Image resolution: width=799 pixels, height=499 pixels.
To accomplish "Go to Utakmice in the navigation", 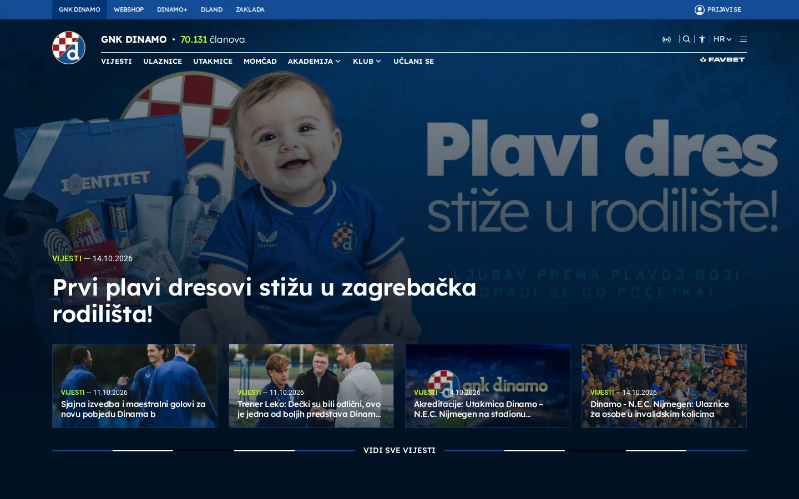I will pyautogui.click(x=213, y=62).
